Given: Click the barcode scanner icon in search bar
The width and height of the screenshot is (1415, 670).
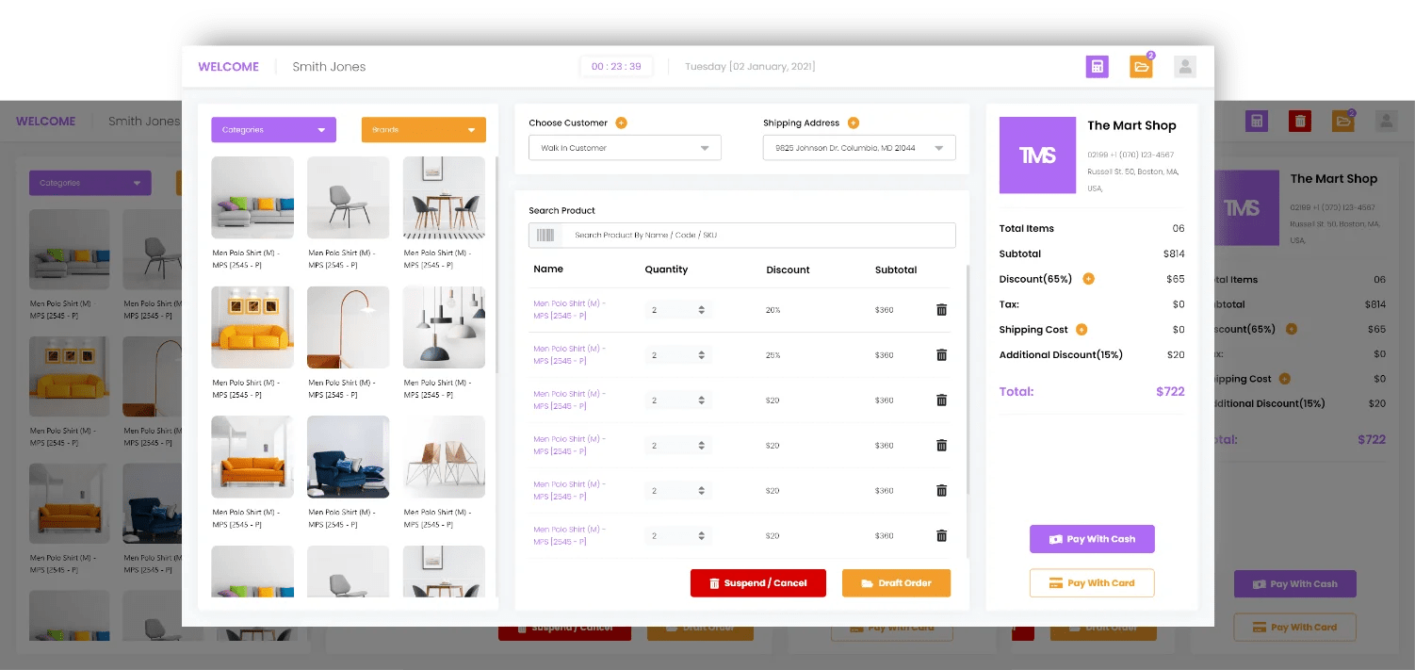Looking at the screenshot, I should (x=546, y=235).
